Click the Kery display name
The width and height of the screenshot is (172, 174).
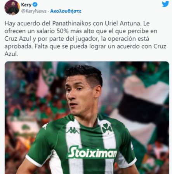(26, 5)
